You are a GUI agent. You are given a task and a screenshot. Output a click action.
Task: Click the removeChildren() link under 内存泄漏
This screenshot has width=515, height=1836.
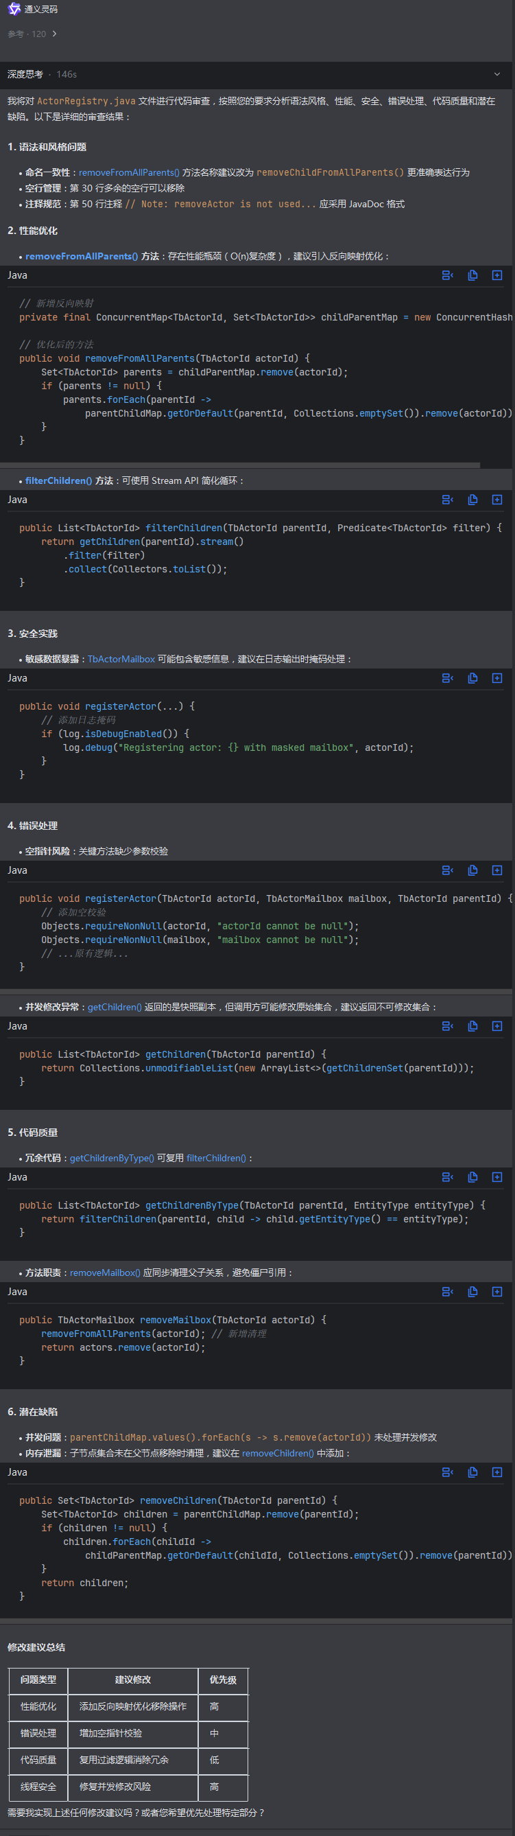click(278, 1453)
